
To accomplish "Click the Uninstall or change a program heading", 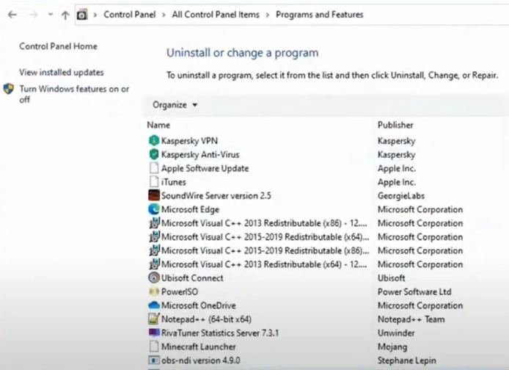I will 243,53.
